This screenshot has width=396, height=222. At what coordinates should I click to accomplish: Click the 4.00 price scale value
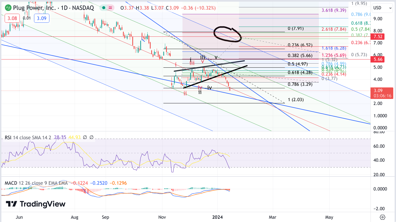tap(378, 79)
